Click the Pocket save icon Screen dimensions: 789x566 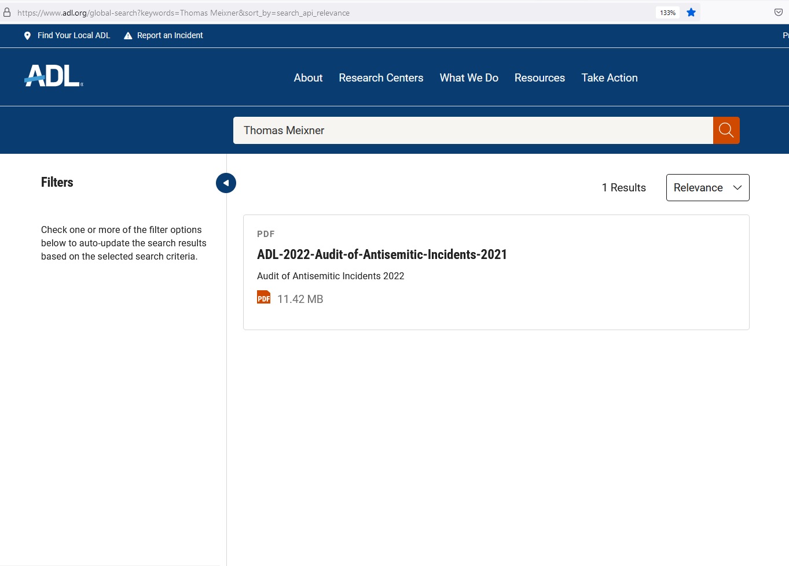point(778,12)
